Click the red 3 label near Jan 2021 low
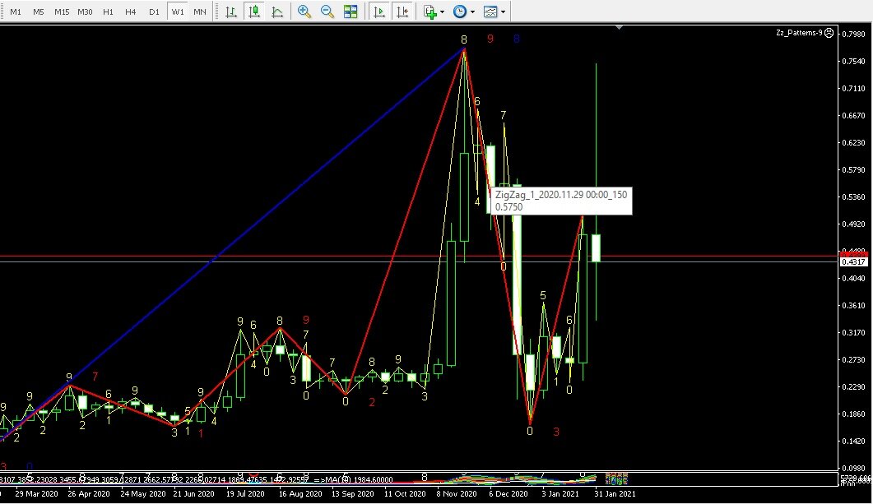Screen dimensions: 873x504 (555, 432)
